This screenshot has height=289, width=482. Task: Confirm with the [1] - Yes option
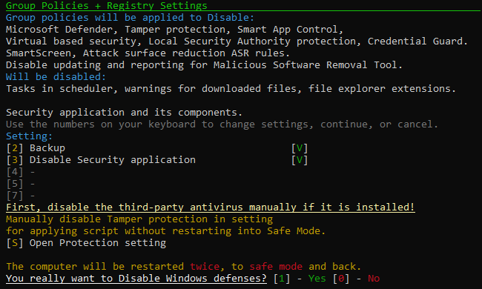300,279
